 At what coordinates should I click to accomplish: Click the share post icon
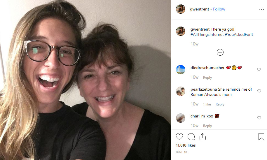click(203, 137)
